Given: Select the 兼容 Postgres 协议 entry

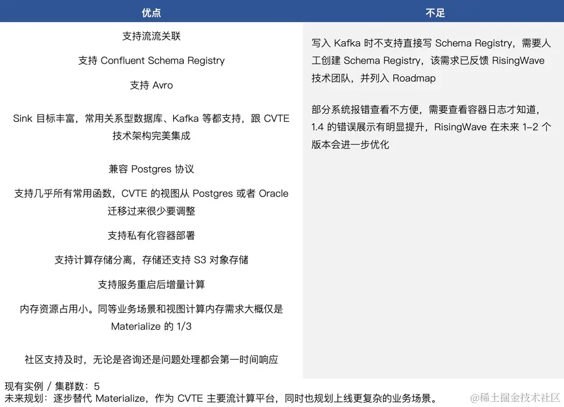Looking at the screenshot, I should pyautogui.click(x=151, y=169).
